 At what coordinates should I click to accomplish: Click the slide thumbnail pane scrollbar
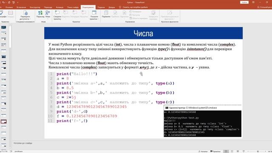pos(10,37)
